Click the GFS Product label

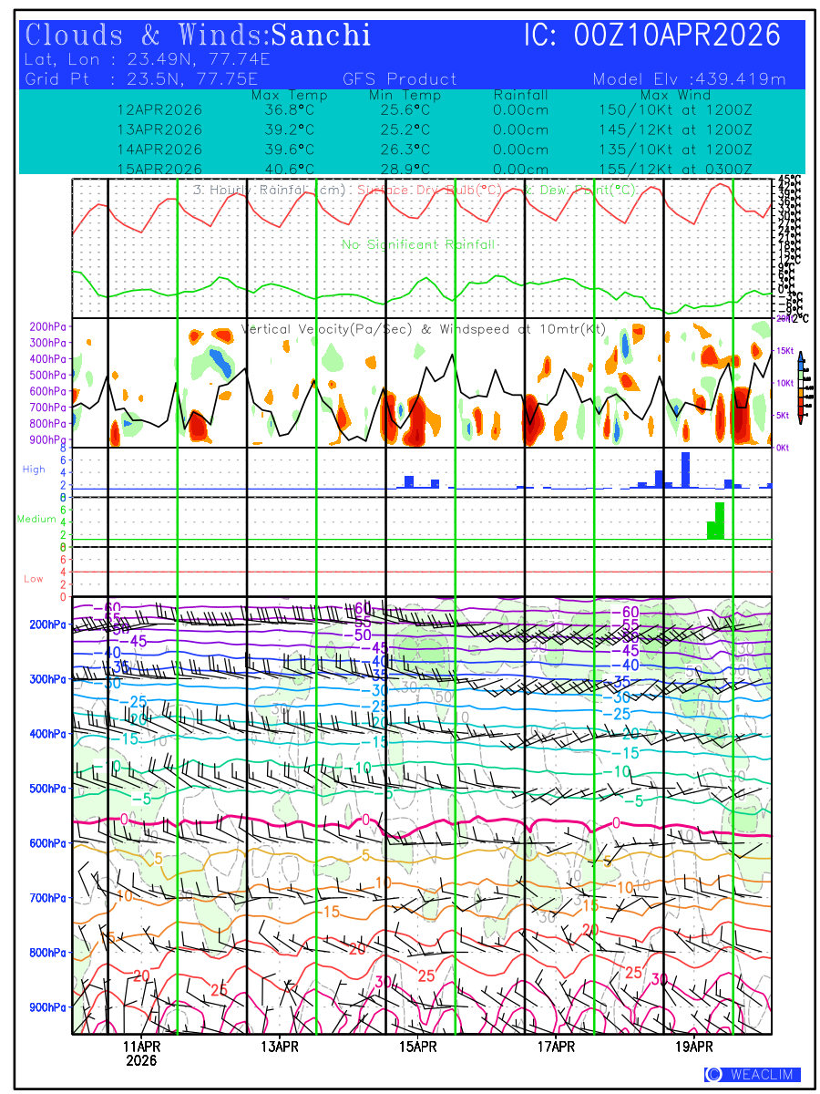[x=400, y=79]
